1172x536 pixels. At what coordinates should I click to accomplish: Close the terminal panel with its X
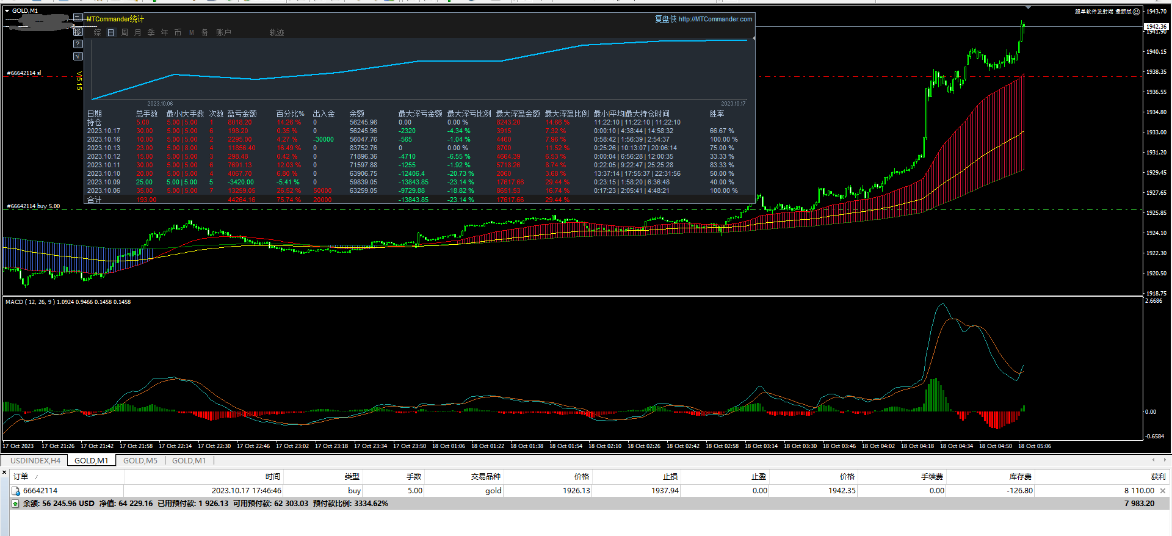(4, 472)
